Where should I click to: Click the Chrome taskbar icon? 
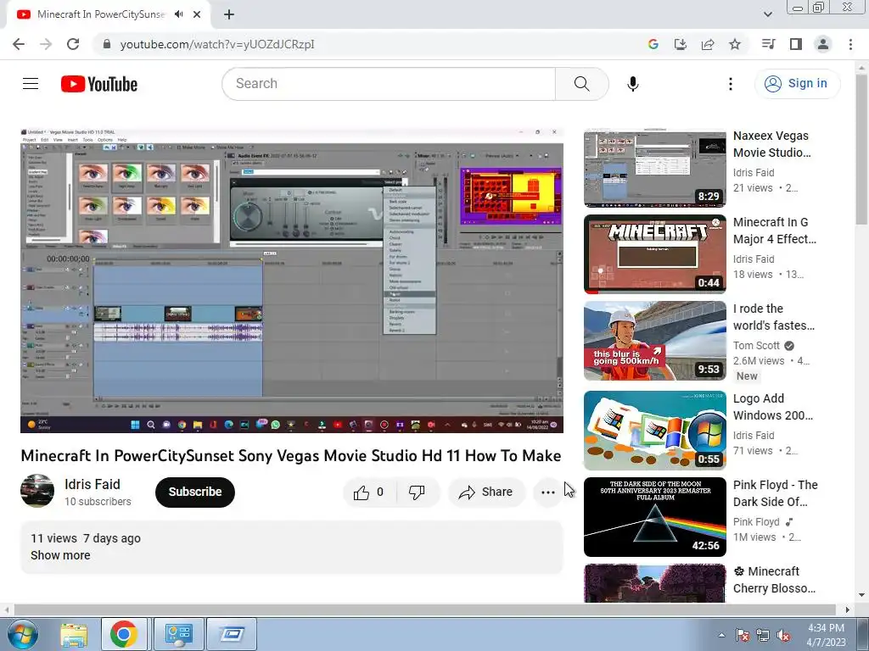124,634
